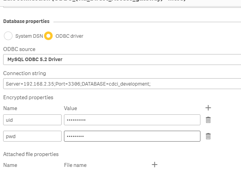Select the System DSN radio option

click(x=8, y=36)
